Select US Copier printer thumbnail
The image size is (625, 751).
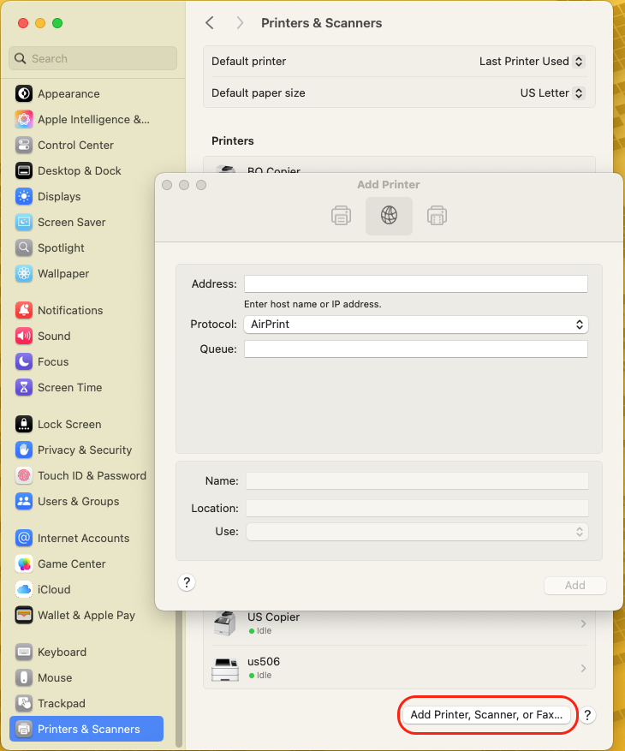(x=225, y=623)
